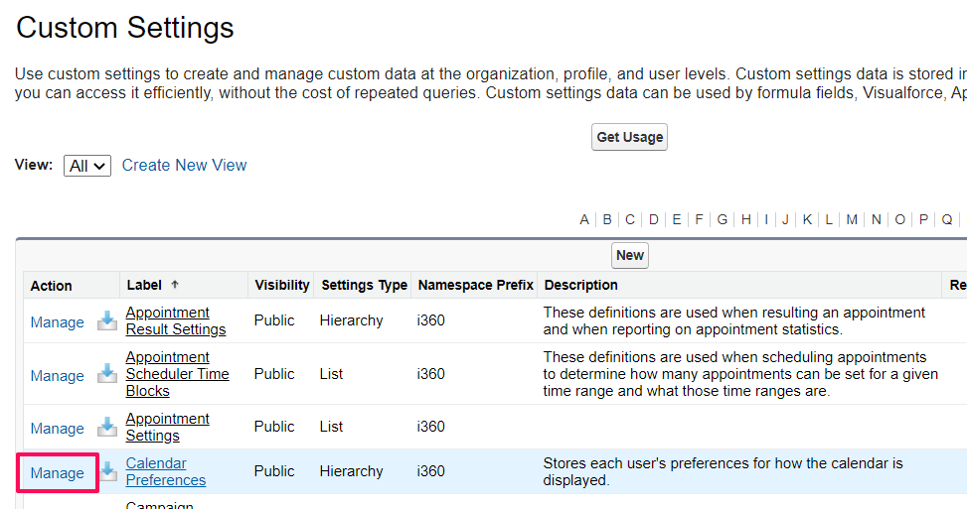Click the Get Usage button

pyautogui.click(x=629, y=137)
